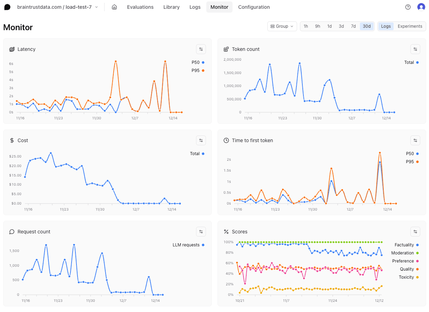
Task: Open Token count chart settings icon
Action: tap(415, 49)
